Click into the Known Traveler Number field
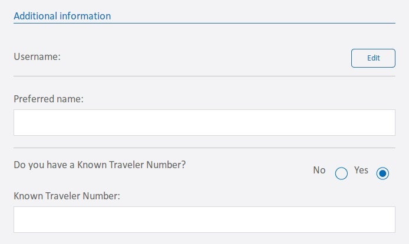The width and height of the screenshot is (409, 244). click(204, 219)
